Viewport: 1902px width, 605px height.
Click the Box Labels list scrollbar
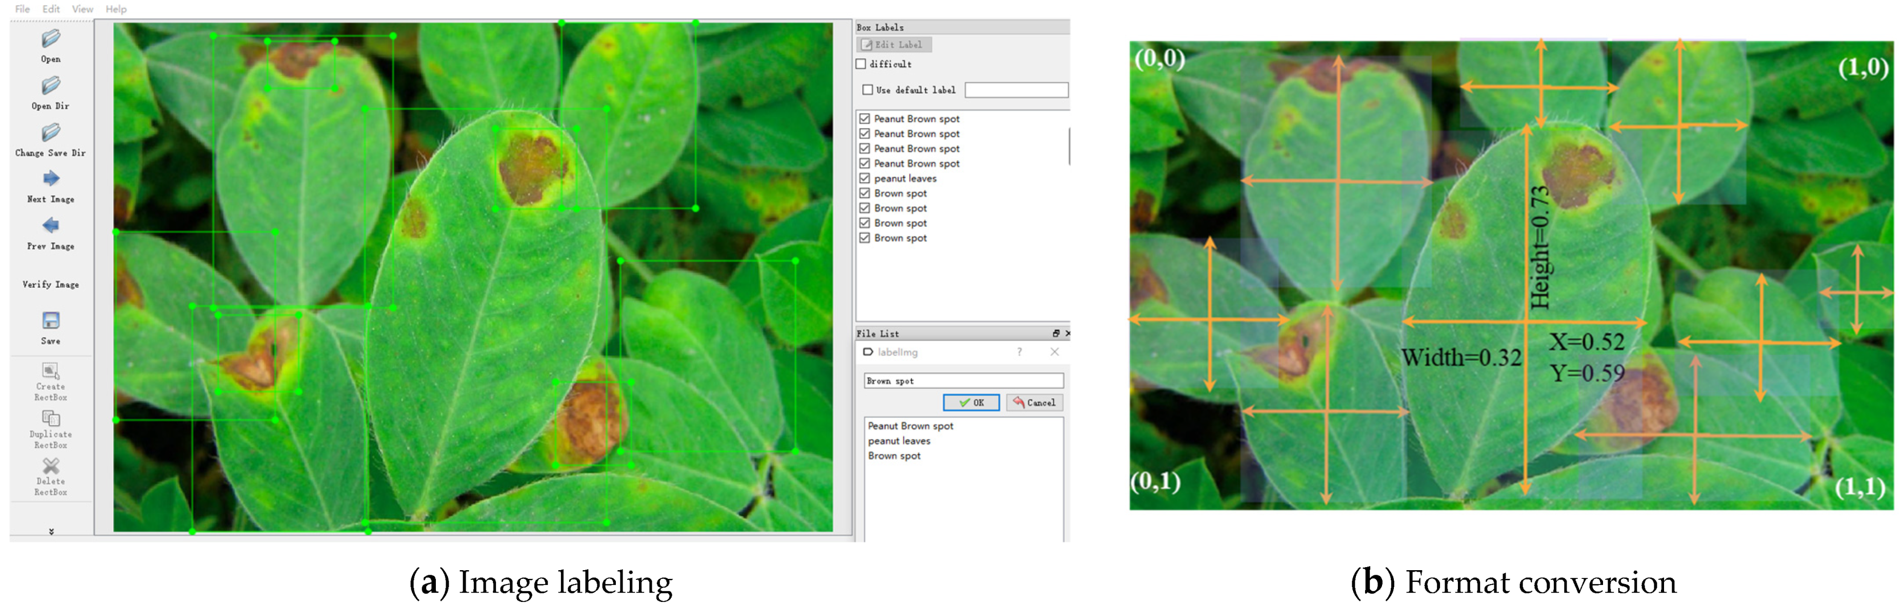[x=1068, y=146]
